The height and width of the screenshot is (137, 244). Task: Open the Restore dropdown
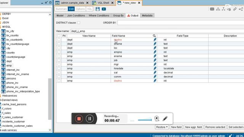coord(162,127)
